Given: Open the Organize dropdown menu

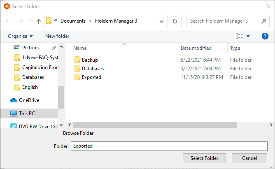Looking at the screenshot, I should (20, 36).
